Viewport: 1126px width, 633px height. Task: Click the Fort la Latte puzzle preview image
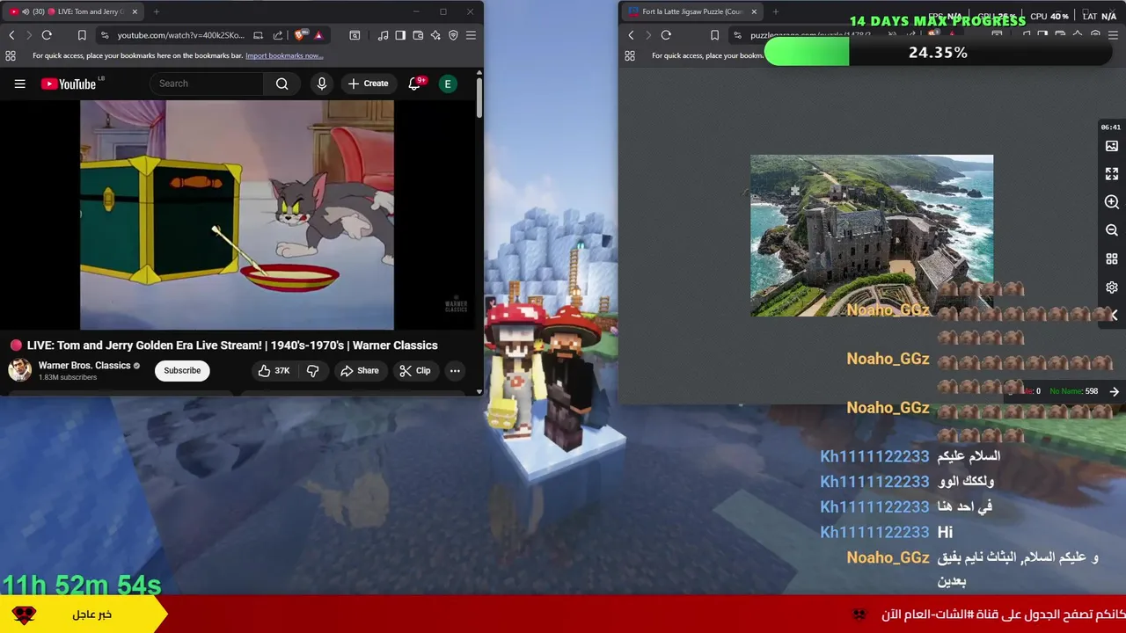(x=872, y=236)
